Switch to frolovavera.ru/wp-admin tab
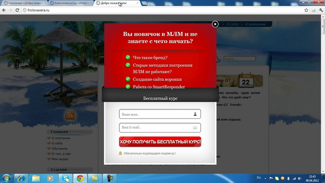This screenshot has height=183, width=325. (71, 3)
